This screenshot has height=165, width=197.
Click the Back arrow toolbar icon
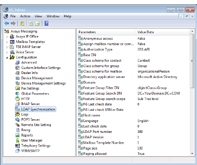[6, 23]
